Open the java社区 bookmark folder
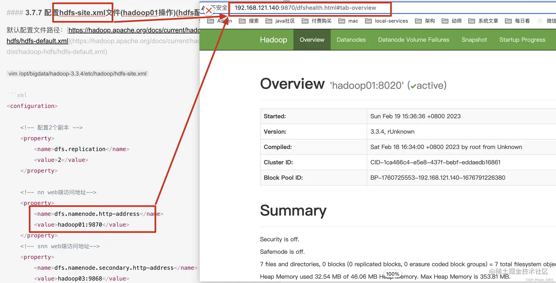Image resolution: width=556 pixels, height=283 pixels. (x=280, y=21)
